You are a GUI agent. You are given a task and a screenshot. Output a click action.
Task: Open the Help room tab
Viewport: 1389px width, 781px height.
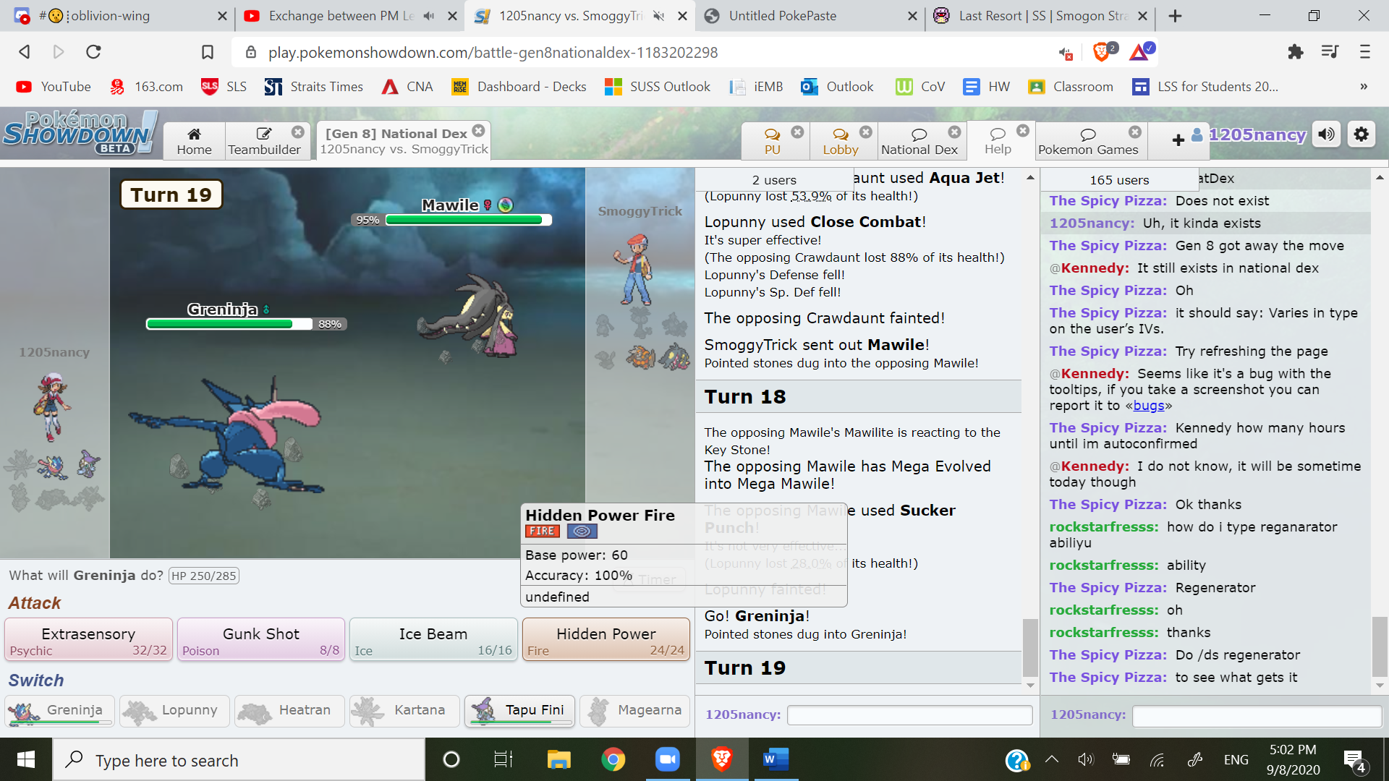click(998, 141)
